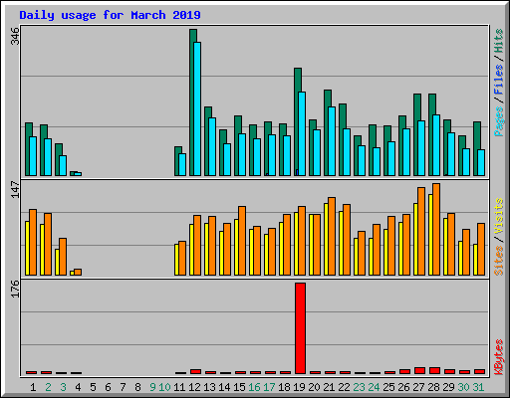Click the orange Visits bar for day 28
510x398 pixels.
pyautogui.click(x=436, y=229)
